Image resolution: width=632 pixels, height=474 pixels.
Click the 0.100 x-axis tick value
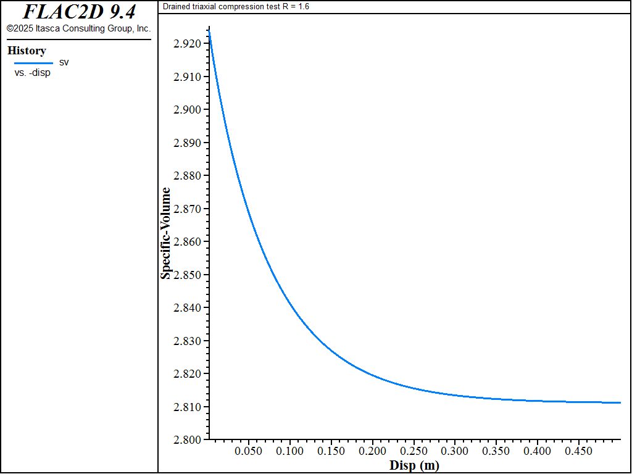(290, 451)
